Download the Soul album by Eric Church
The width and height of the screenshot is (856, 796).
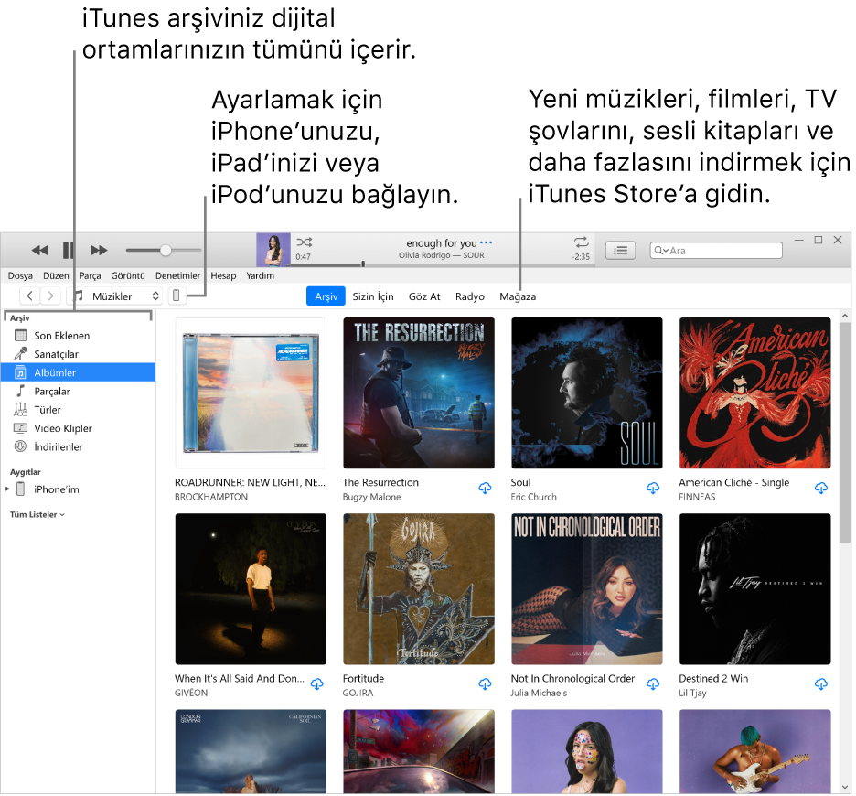[653, 489]
